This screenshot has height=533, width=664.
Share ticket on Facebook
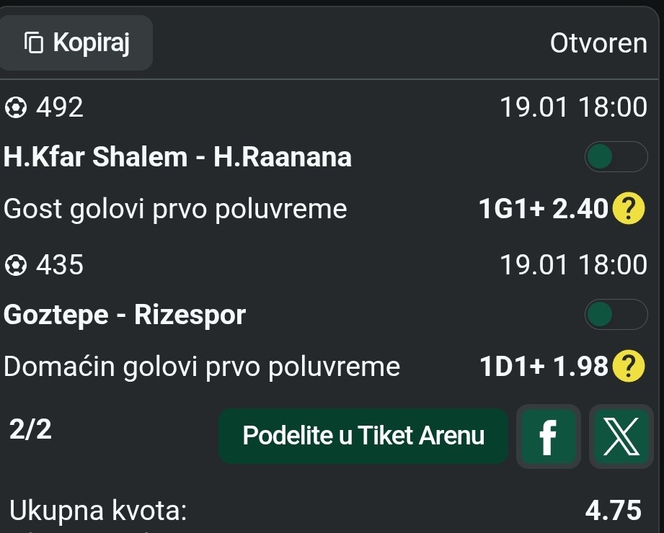coord(548,436)
